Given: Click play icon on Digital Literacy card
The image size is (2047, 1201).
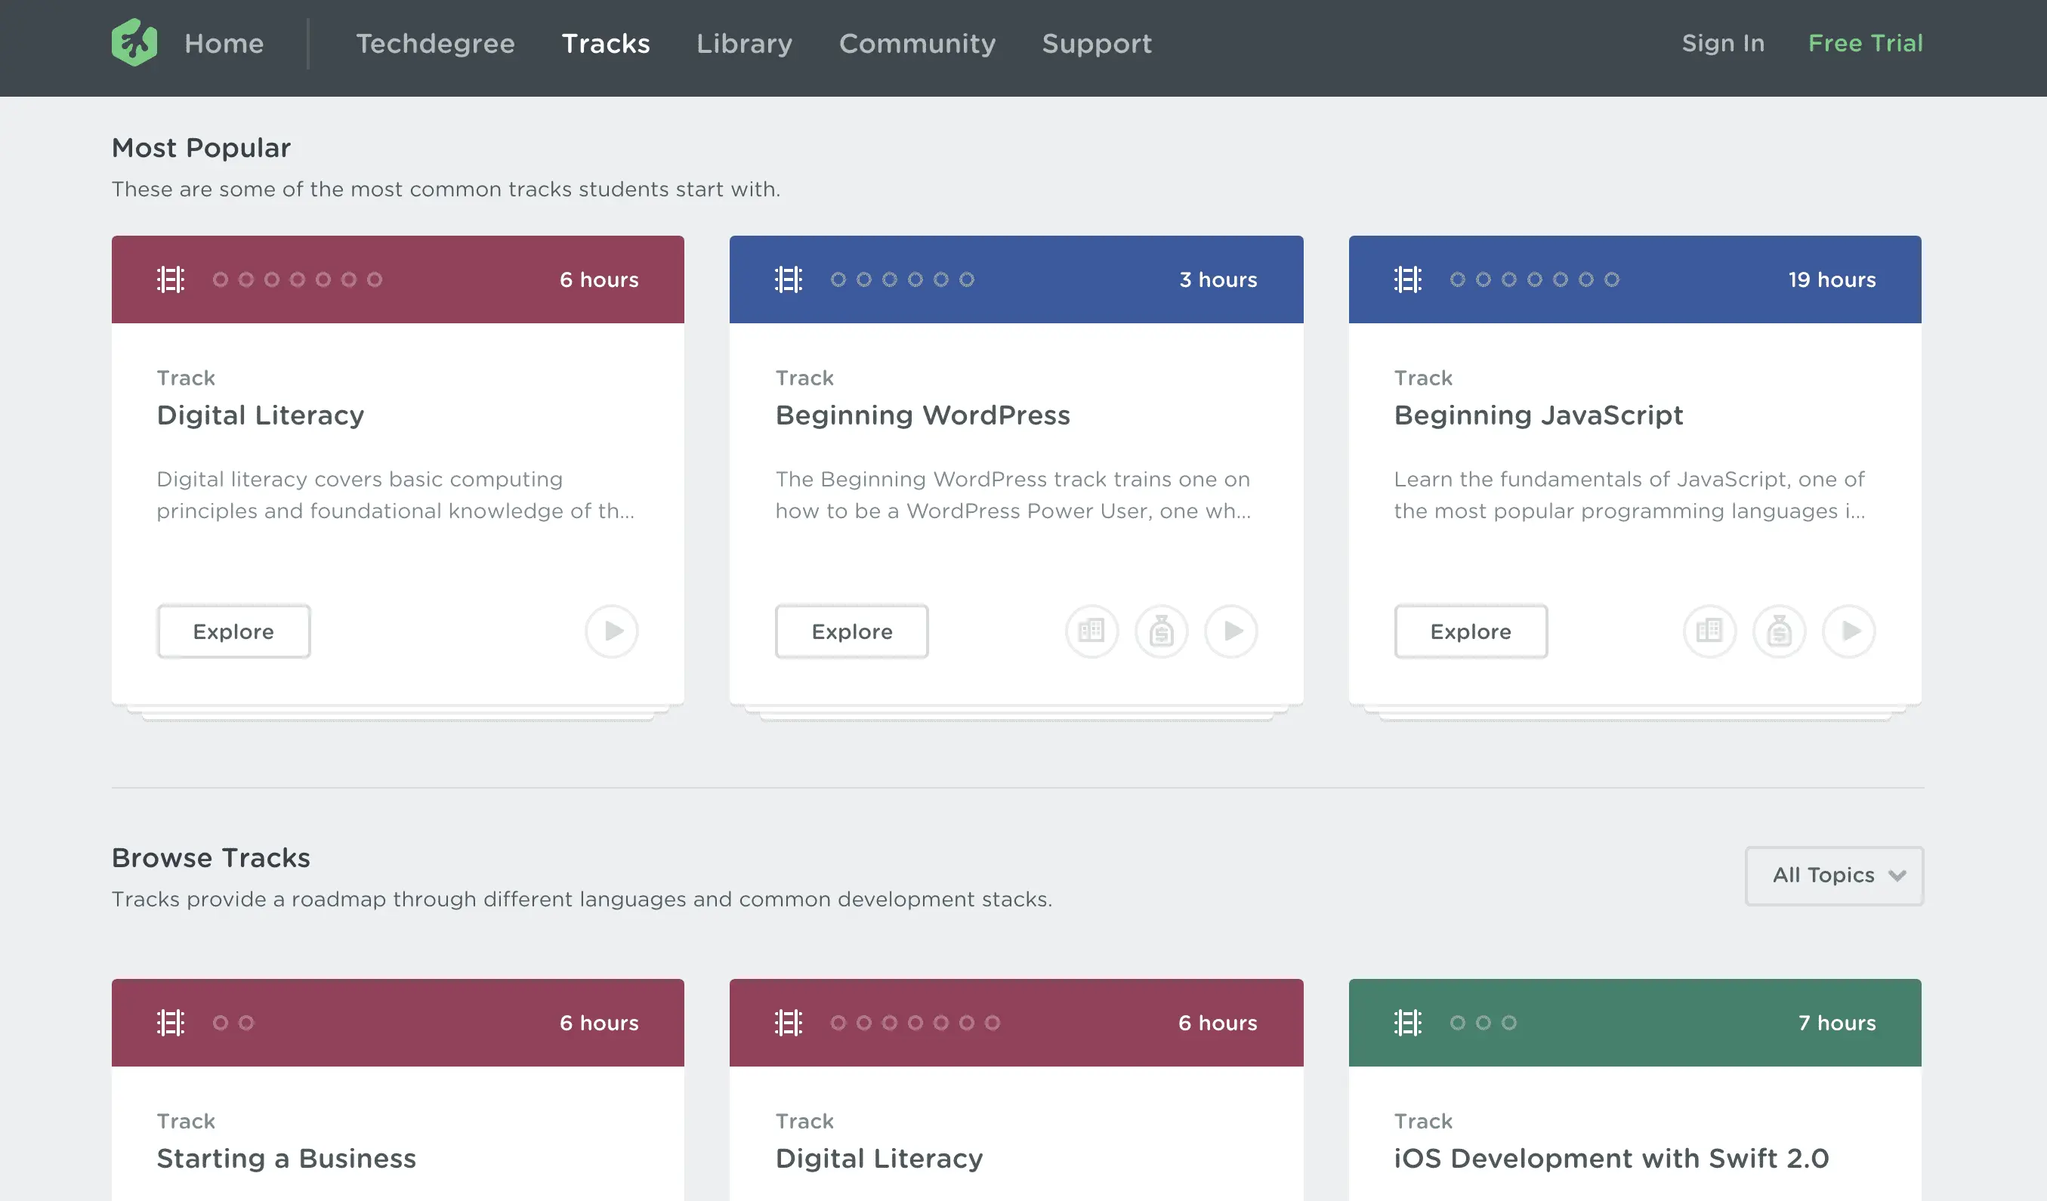Looking at the screenshot, I should point(612,631).
